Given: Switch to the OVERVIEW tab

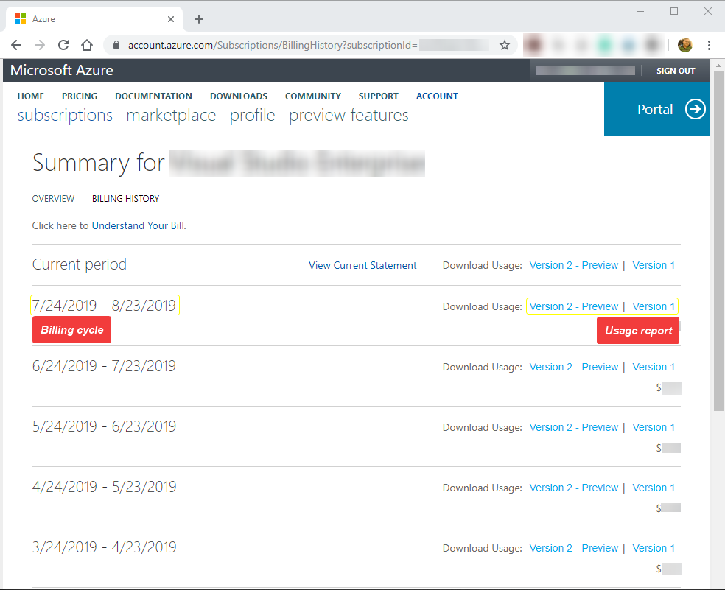Looking at the screenshot, I should coord(53,199).
